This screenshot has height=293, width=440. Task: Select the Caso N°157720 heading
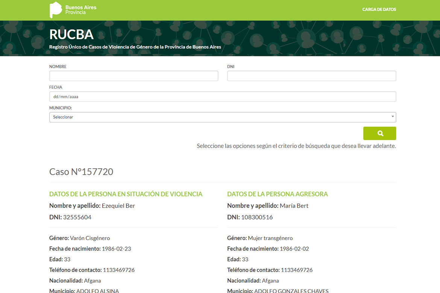81,172
